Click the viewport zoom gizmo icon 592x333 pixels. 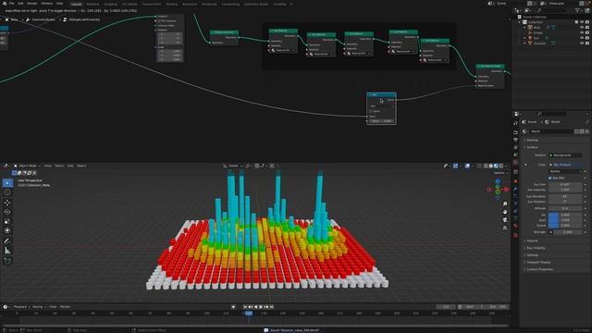click(x=505, y=203)
